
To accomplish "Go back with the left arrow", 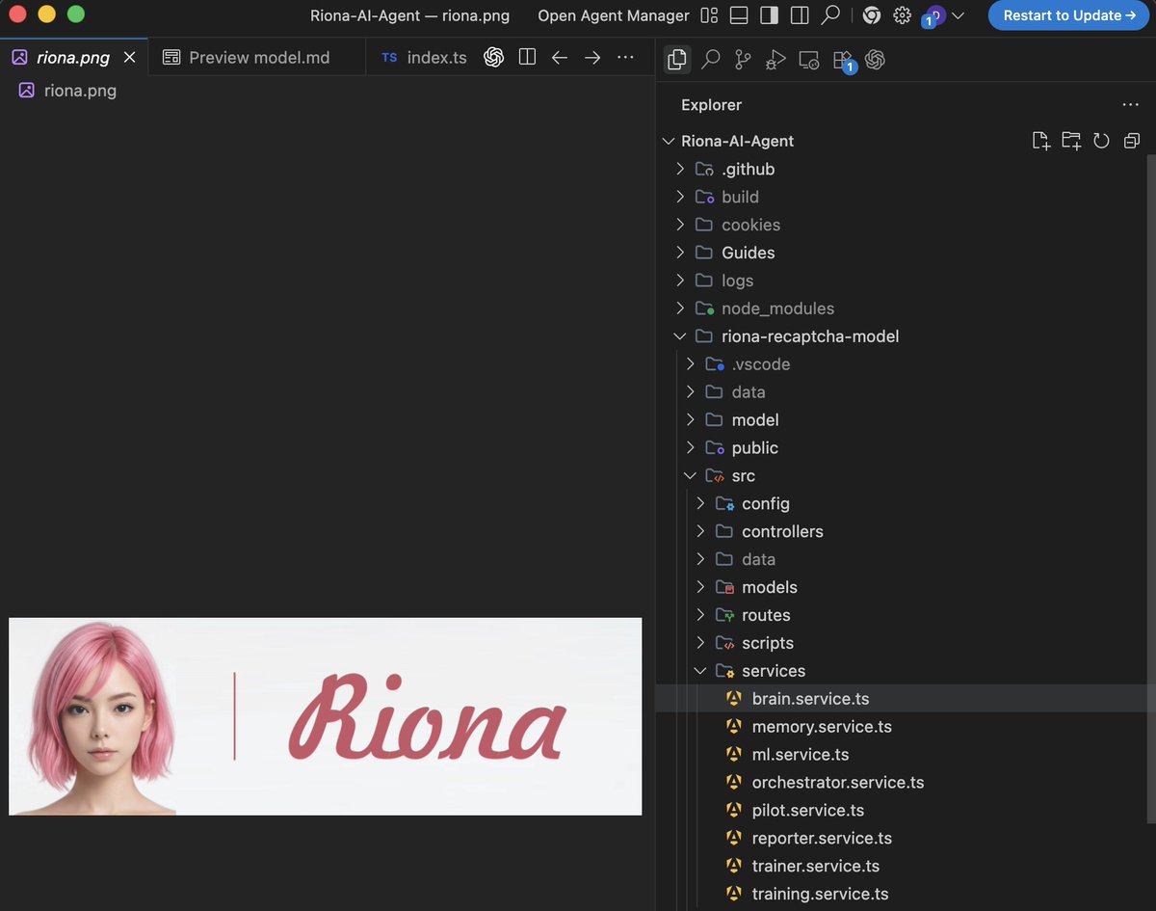I will click(560, 58).
